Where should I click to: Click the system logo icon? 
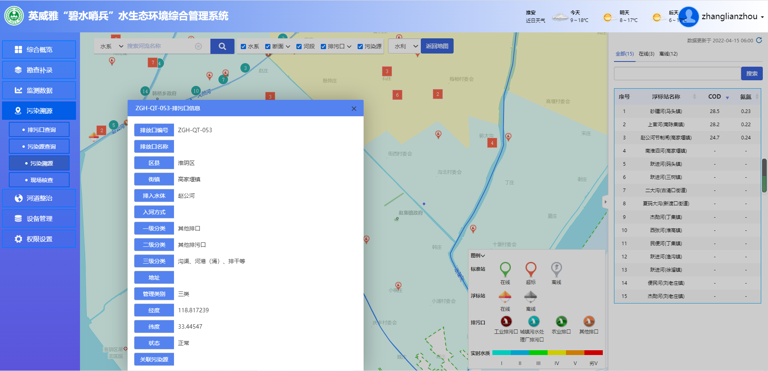click(14, 16)
